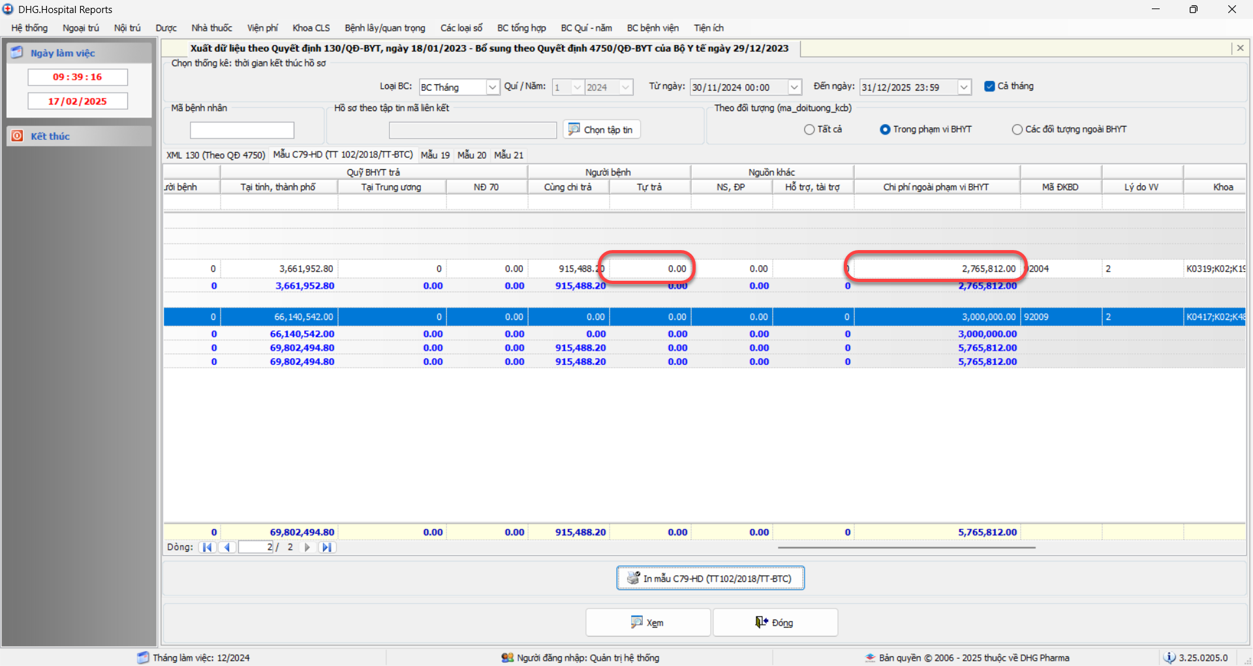This screenshot has height=666, width=1253.
Task: Select the table row with 66,140,542.00
Action: coord(704,317)
